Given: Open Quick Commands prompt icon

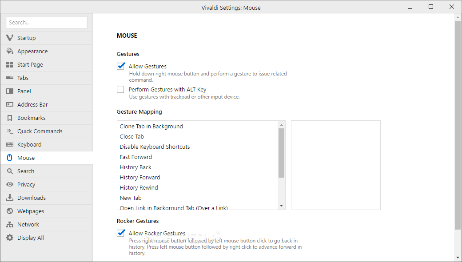Looking at the screenshot, I should (x=10, y=131).
